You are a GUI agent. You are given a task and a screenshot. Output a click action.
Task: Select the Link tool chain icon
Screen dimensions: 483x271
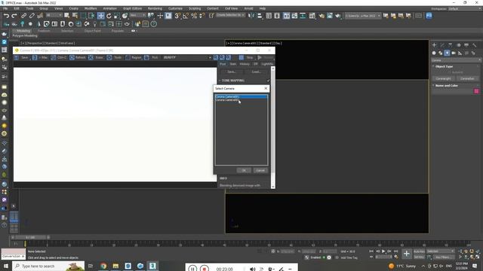(23, 16)
